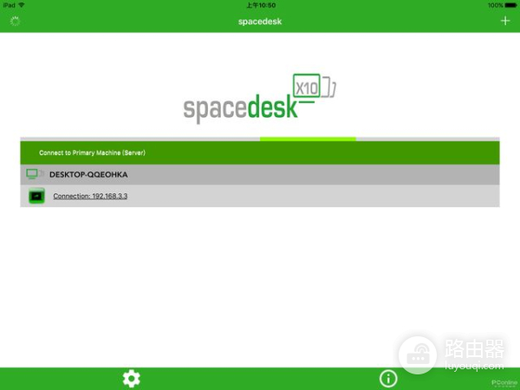This screenshot has width=520, height=390.
Task: Tap the clock showing 10:50
Action: tap(261, 5)
